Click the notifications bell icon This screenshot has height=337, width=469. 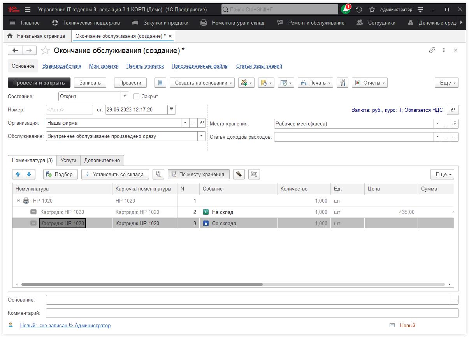(345, 10)
